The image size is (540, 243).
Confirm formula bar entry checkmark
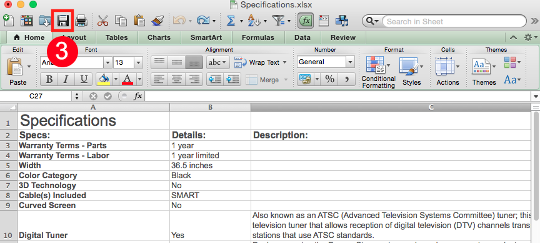[x=107, y=97]
